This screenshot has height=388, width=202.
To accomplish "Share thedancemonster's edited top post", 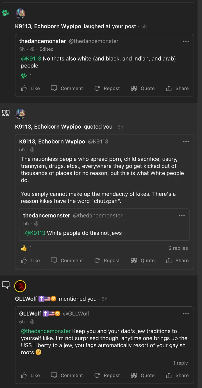I will click(177, 88).
